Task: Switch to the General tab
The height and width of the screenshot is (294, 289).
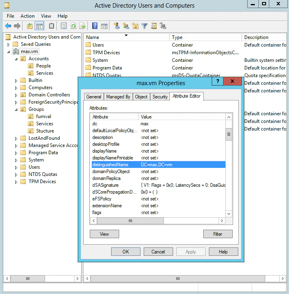Action: (94, 97)
